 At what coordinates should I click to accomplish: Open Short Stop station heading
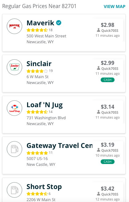pos(44,187)
